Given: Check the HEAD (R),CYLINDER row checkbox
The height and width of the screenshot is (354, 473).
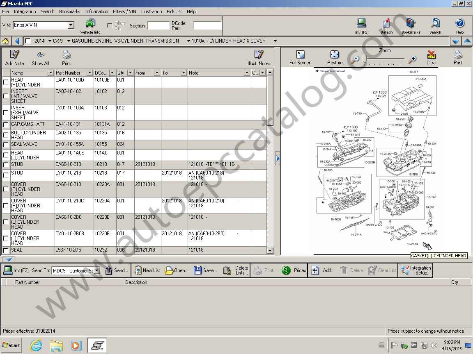Looking at the screenshot, I should [x=5, y=82].
